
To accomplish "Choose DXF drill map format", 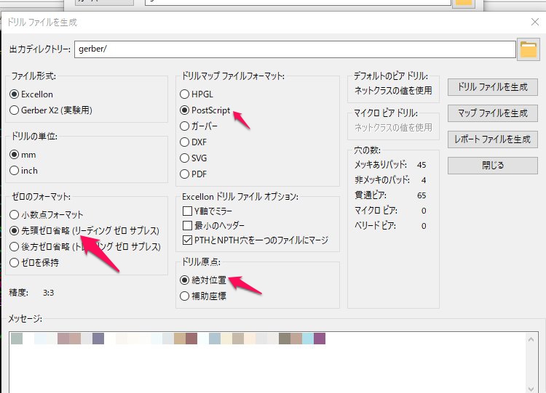I will tap(185, 142).
